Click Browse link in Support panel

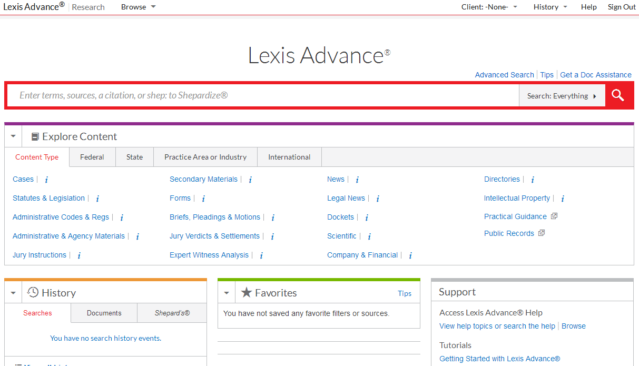coord(574,326)
